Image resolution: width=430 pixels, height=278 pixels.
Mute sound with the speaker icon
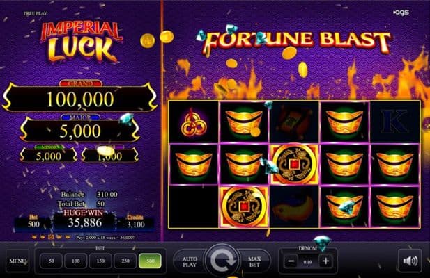[410, 261]
